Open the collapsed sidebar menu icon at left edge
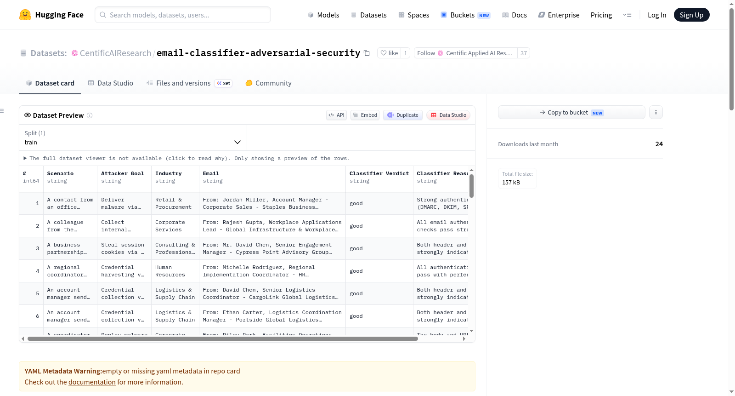Screen dimensions: 735x396 point(2,111)
